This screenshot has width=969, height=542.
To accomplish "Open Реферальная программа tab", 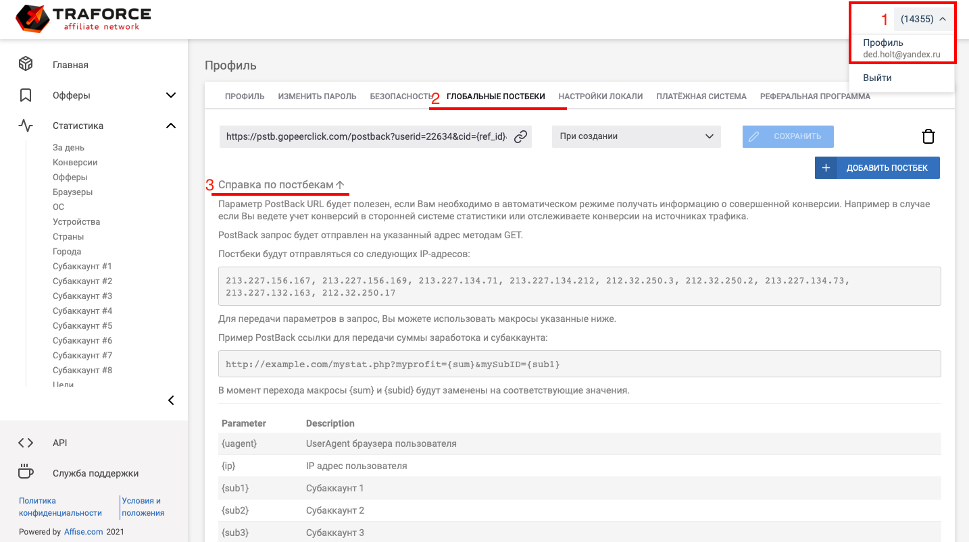I will [815, 97].
